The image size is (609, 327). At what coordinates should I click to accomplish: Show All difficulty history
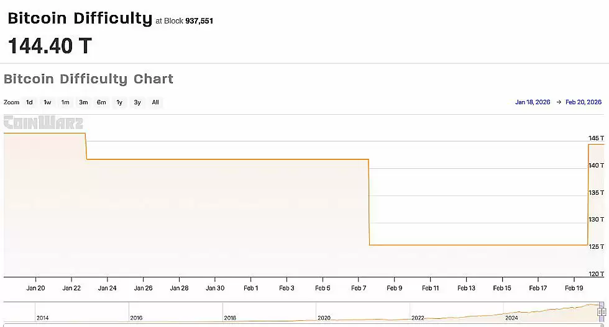(x=155, y=102)
